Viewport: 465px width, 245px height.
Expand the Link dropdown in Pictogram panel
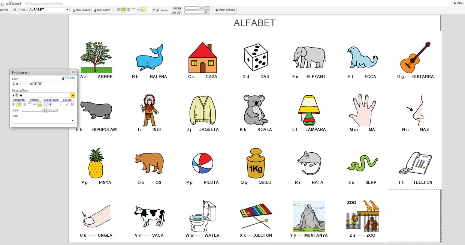coord(72,121)
